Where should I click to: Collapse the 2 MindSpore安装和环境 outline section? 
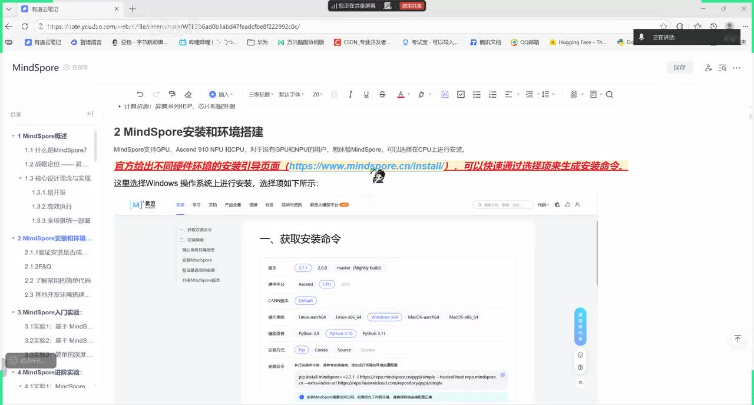coord(13,238)
